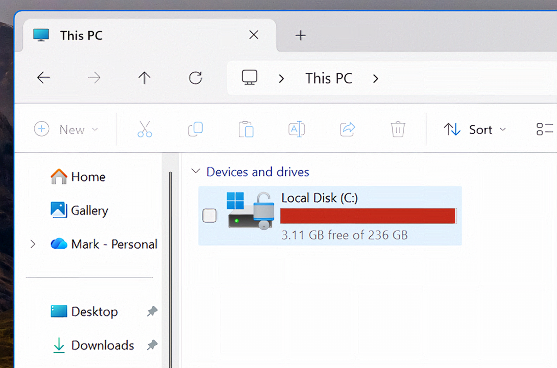Select the This PC tab
The width and height of the screenshot is (557, 368).
tap(149, 35)
